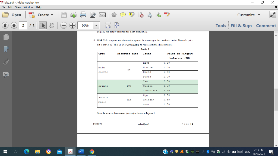Click the rotate page icon

[x=149, y=15]
